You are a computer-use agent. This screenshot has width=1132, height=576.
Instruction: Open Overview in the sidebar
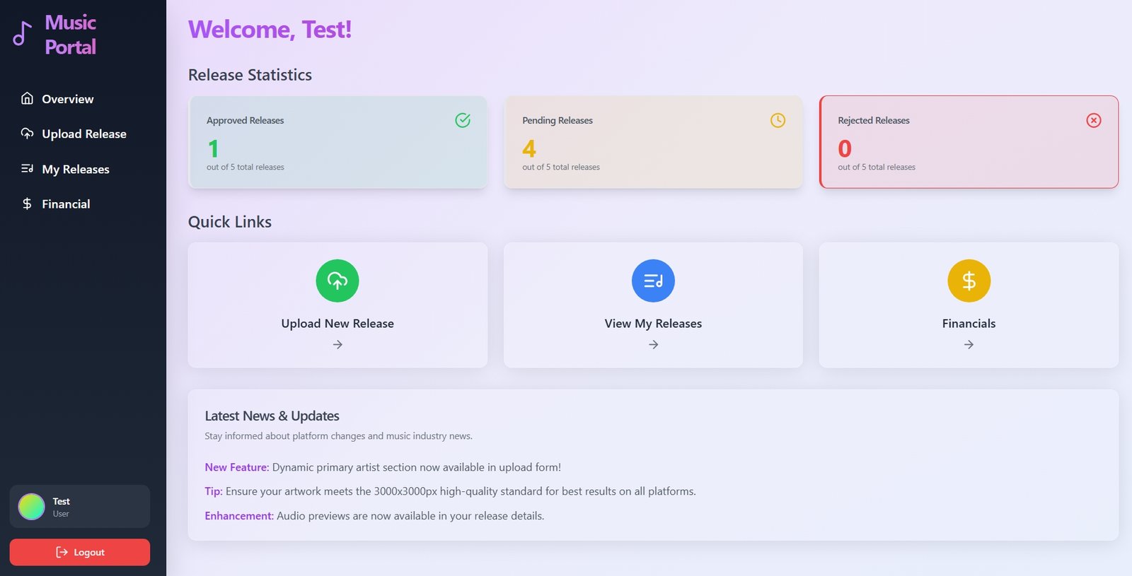pyautogui.click(x=67, y=99)
